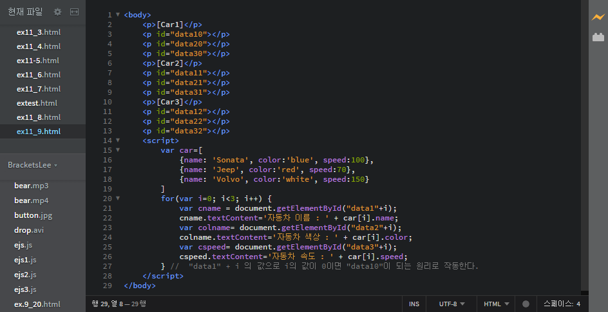The image size is (608, 312).
Task: Click getElementById on line 21
Action: [x=309, y=208]
